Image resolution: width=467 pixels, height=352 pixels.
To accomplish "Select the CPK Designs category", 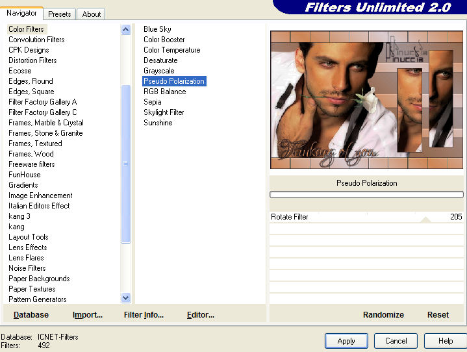I will click(29, 50).
